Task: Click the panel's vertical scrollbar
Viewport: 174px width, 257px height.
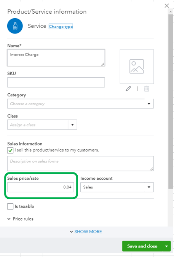Action: (171, 102)
